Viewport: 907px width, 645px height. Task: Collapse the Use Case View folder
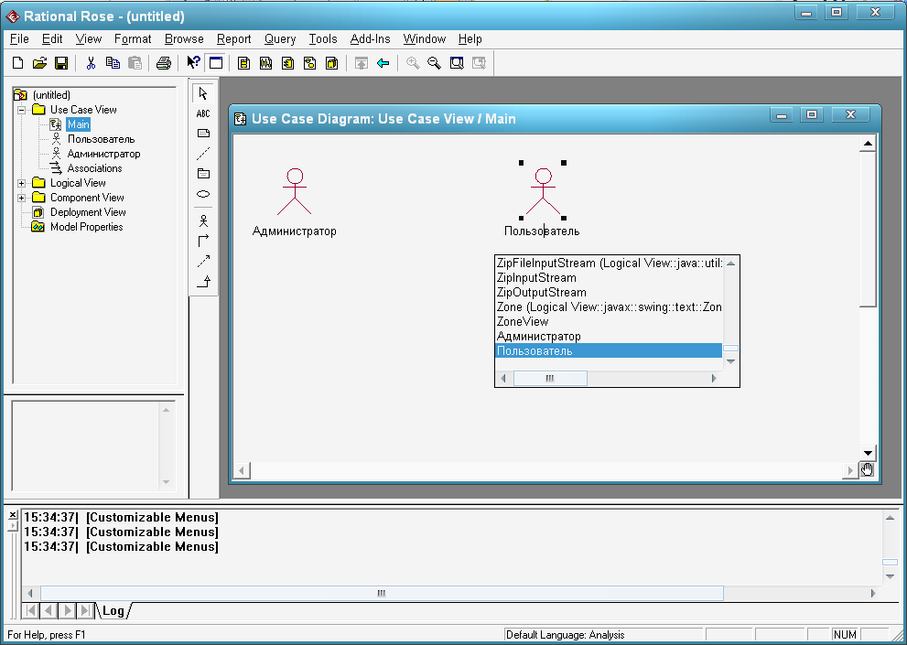coord(21,110)
